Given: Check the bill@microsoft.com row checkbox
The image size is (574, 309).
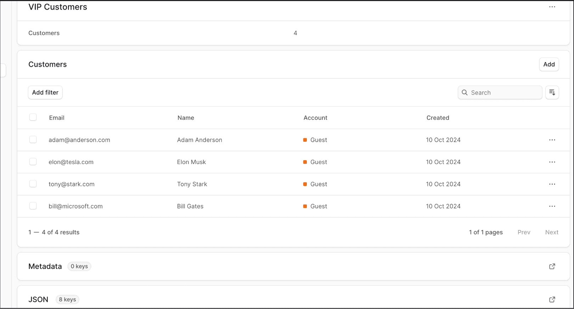Looking at the screenshot, I should (x=33, y=206).
